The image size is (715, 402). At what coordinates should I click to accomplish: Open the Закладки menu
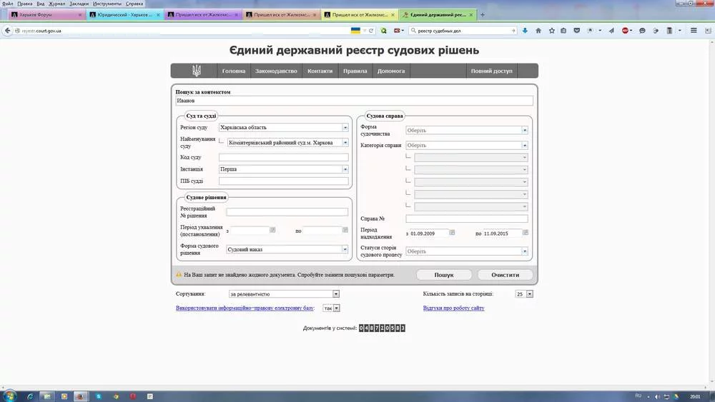pos(79,4)
